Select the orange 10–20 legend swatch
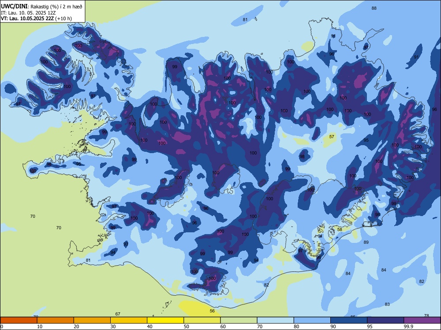This screenshot has width=441, height=330. coord(56,320)
